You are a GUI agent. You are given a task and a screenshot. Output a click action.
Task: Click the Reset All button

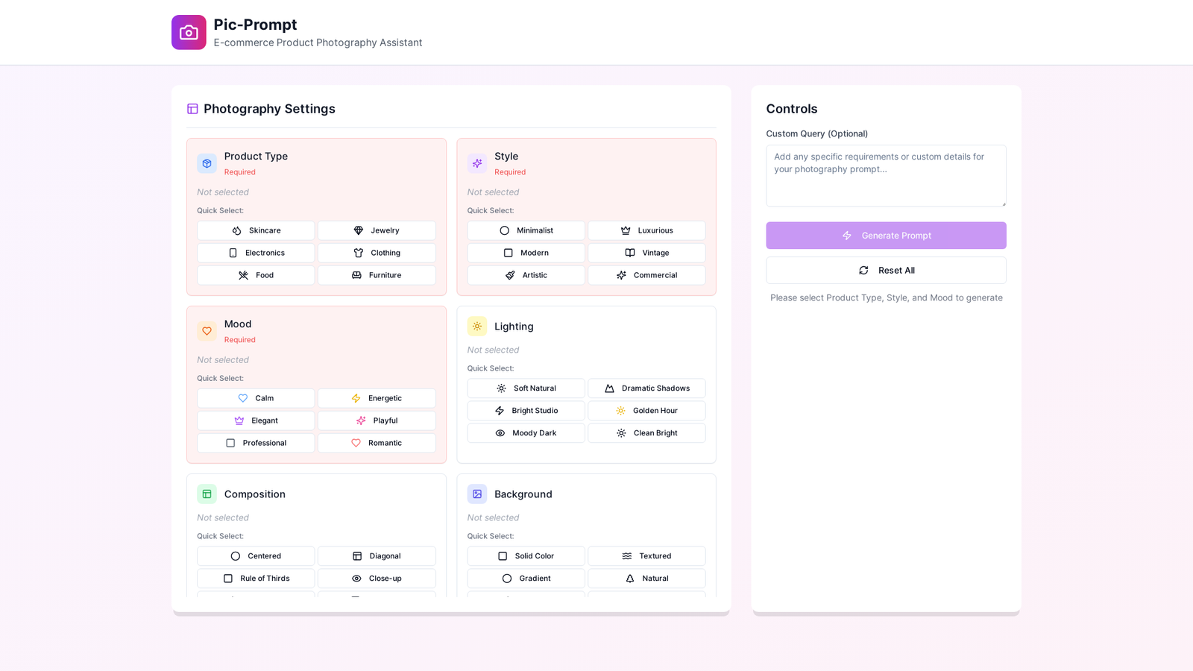(886, 271)
